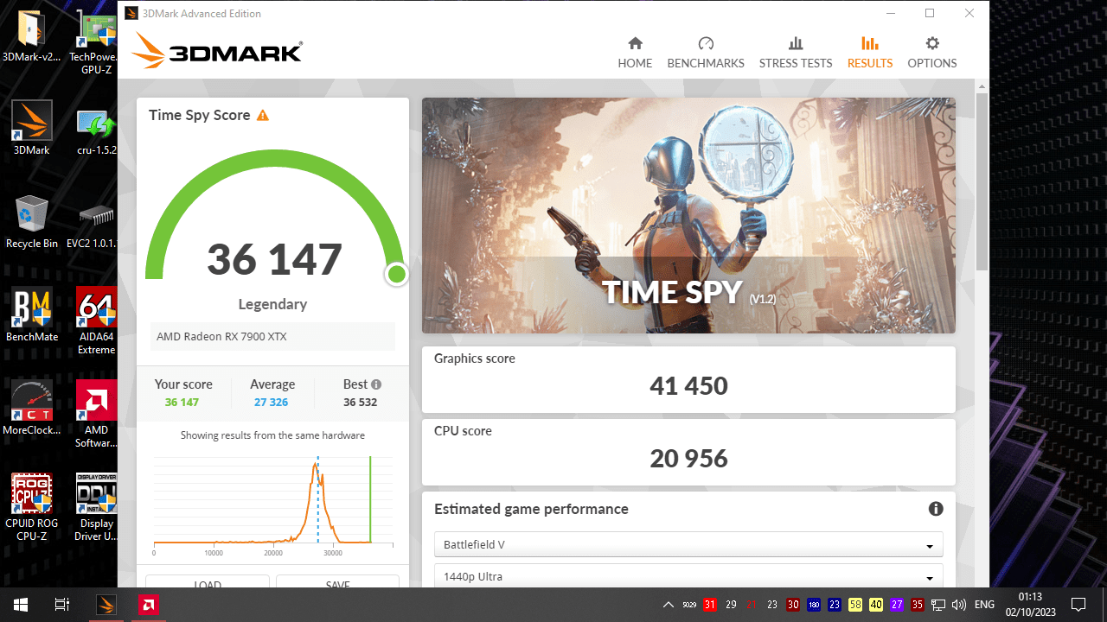The width and height of the screenshot is (1107, 622).
Task: Click the yellow 58 sensor tray icon
Action: (855, 605)
